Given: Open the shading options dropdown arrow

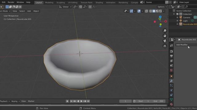Looking at the screenshot, I should 164,11.
